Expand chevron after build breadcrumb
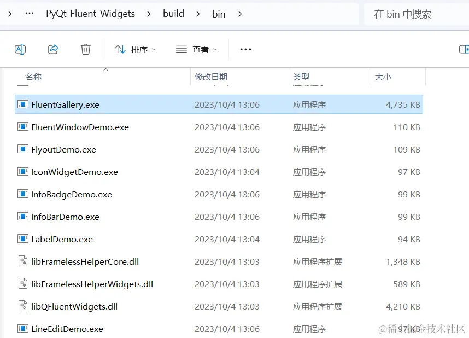Viewport: 469px width, 338px height. [198, 14]
